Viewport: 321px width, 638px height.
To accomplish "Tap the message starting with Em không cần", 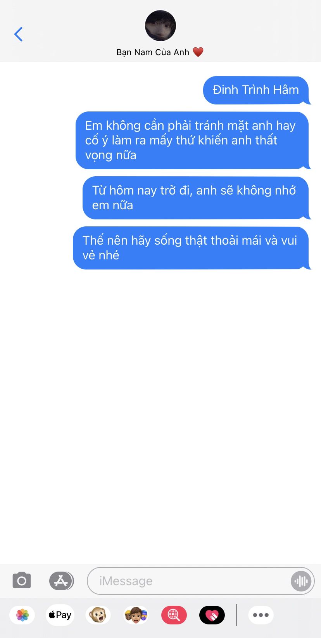I will click(193, 140).
